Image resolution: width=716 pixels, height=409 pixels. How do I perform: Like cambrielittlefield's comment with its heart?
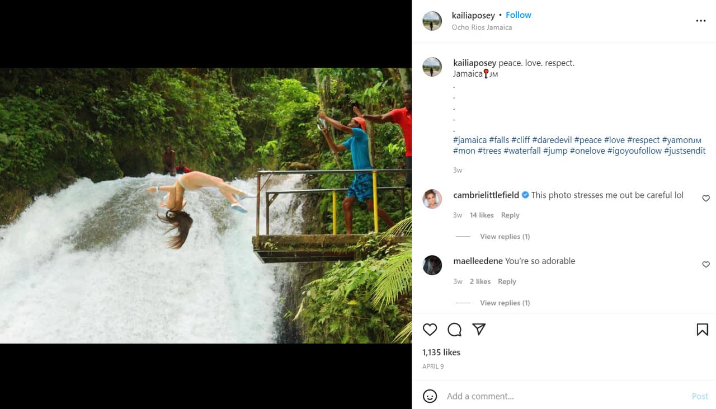(705, 198)
